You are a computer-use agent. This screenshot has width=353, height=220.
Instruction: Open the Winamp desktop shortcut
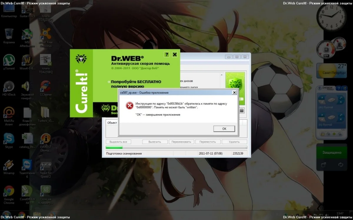click(x=9, y=167)
